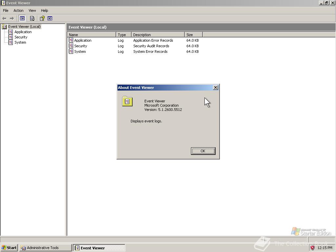Click 64.0 KB size of System row
336x252 pixels.
192,52
